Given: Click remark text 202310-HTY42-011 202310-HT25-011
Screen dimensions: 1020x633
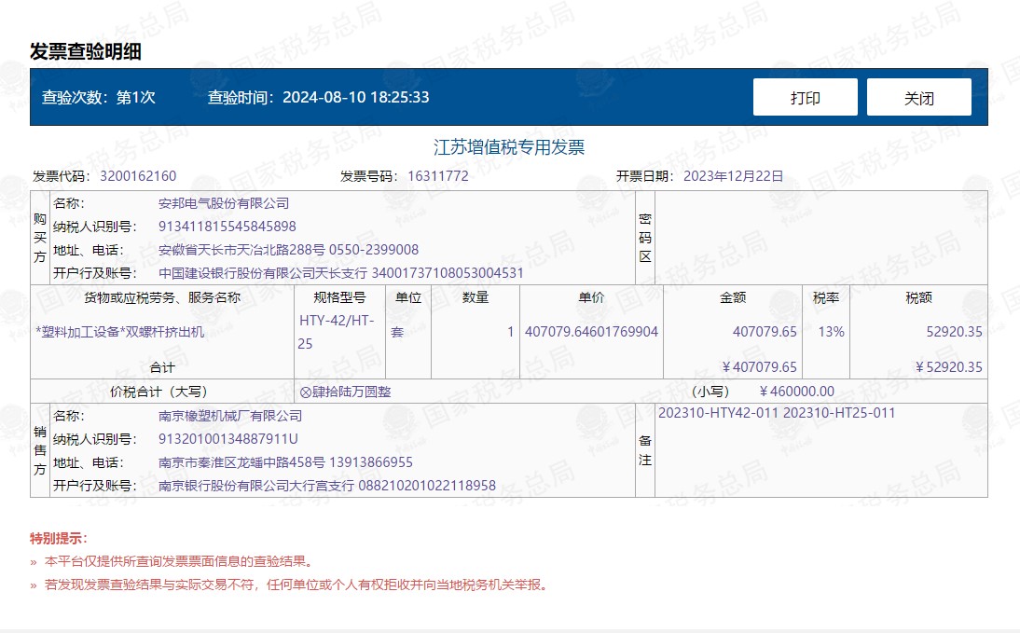Looking at the screenshot, I should click(x=777, y=413).
